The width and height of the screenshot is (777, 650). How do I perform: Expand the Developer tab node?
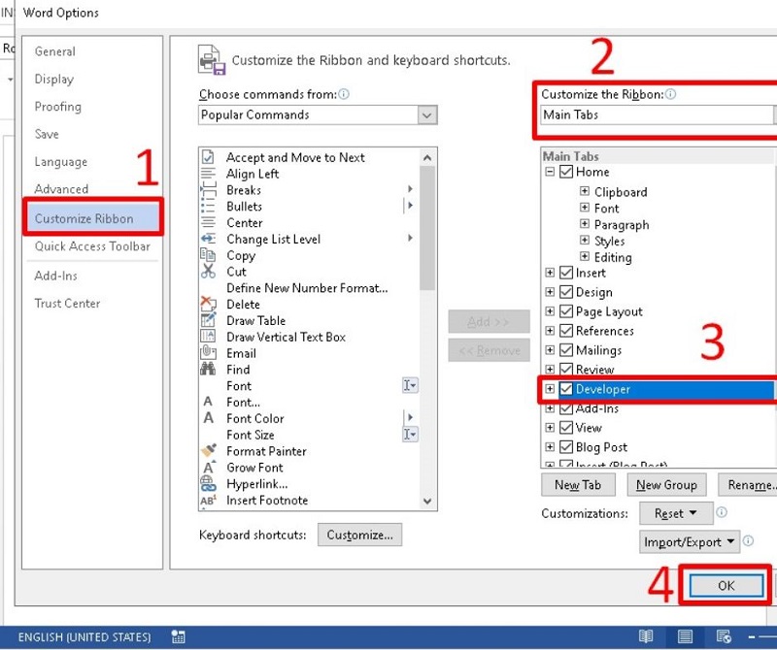click(x=550, y=389)
